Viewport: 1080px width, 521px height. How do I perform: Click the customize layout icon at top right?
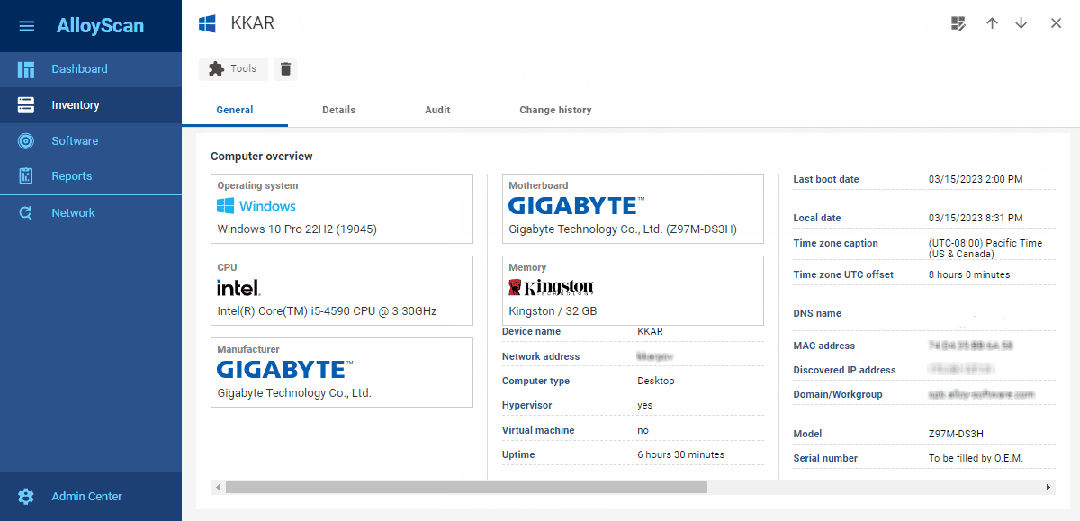(x=958, y=23)
